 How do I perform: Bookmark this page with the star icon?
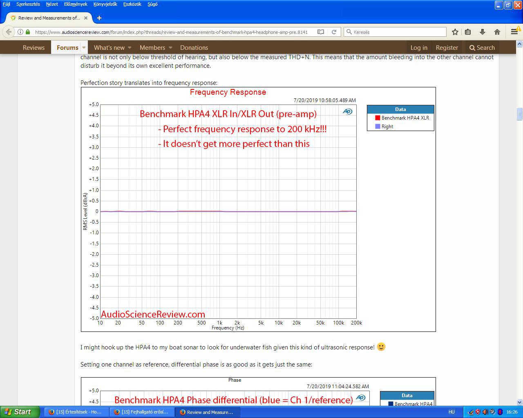[455, 32]
